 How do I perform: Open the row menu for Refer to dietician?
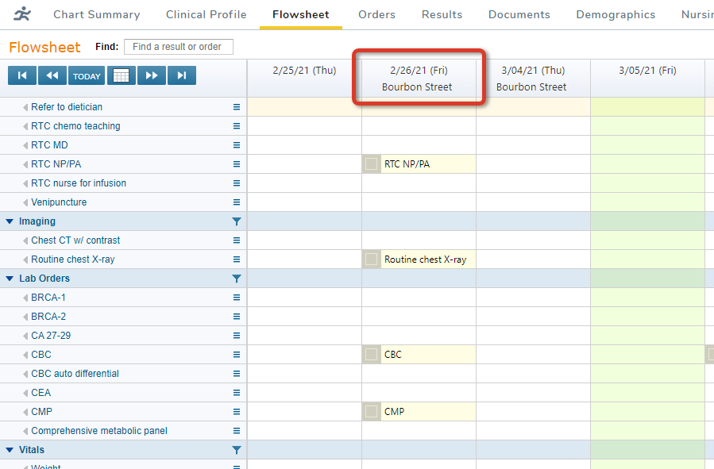[x=237, y=106]
